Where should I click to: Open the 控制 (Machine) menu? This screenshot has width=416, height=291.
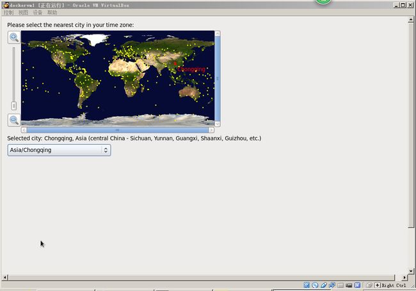point(8,12)
